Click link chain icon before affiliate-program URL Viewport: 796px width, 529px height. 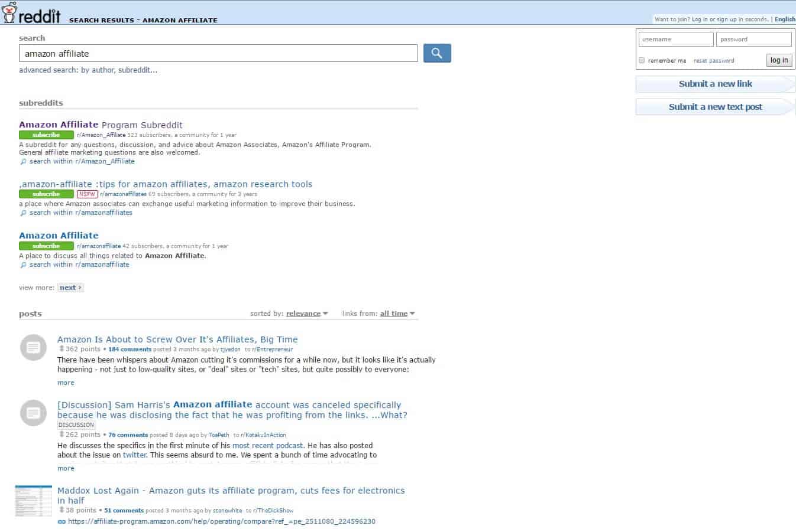coord(62,521)
